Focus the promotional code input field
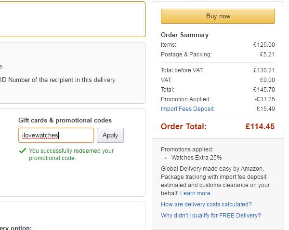289x230 pixels. click(56, 135)
